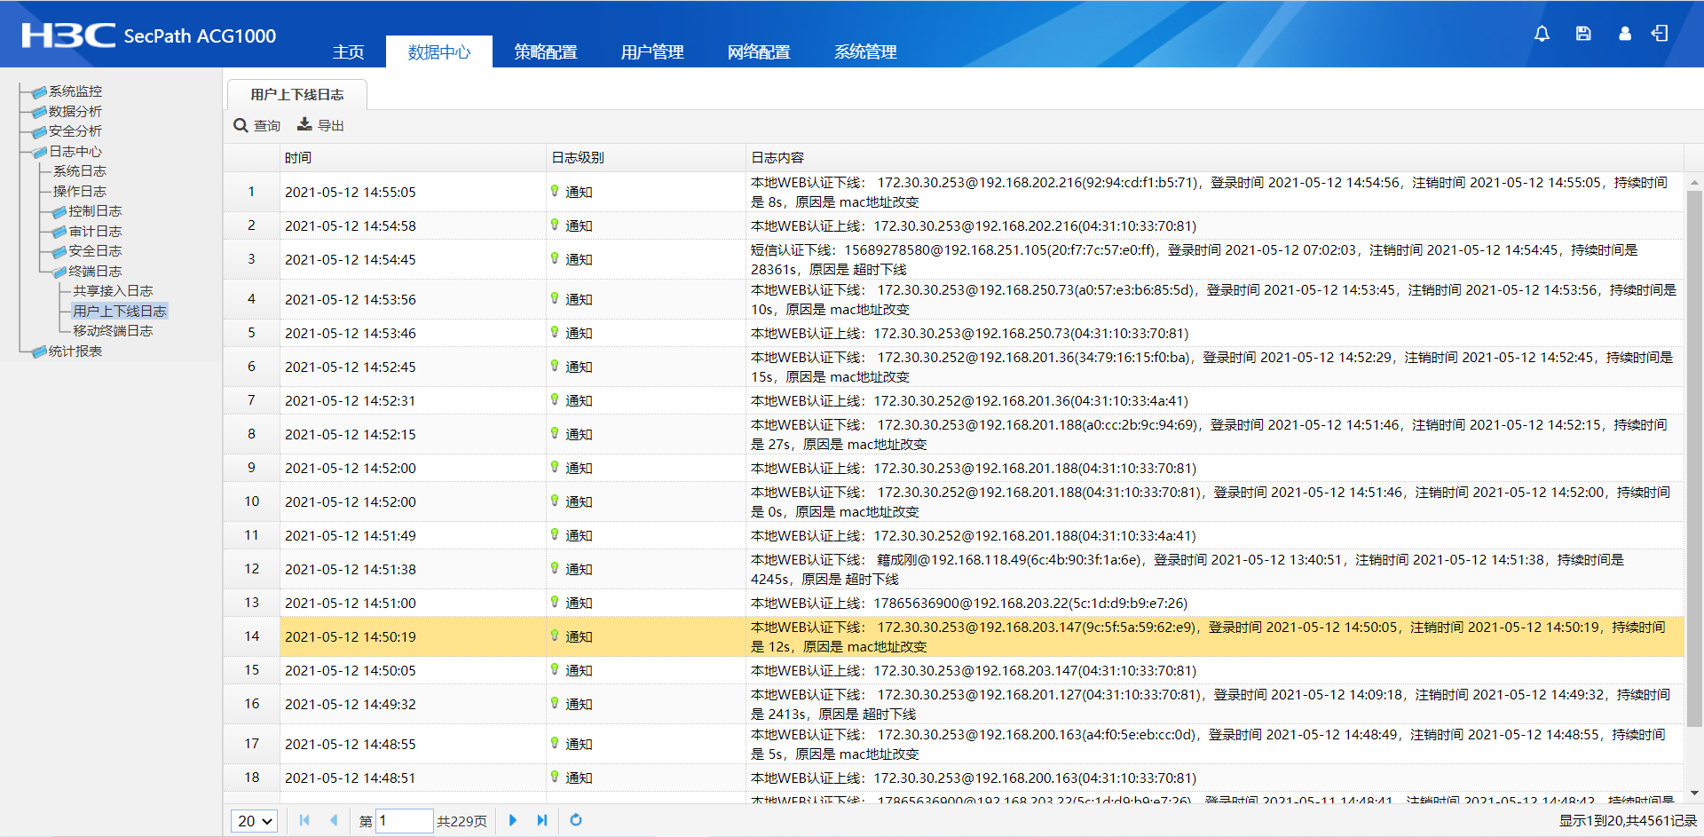Switch to the 策略配置 top menu
Screen dimensions: 1704x837
tap(545, 52)
